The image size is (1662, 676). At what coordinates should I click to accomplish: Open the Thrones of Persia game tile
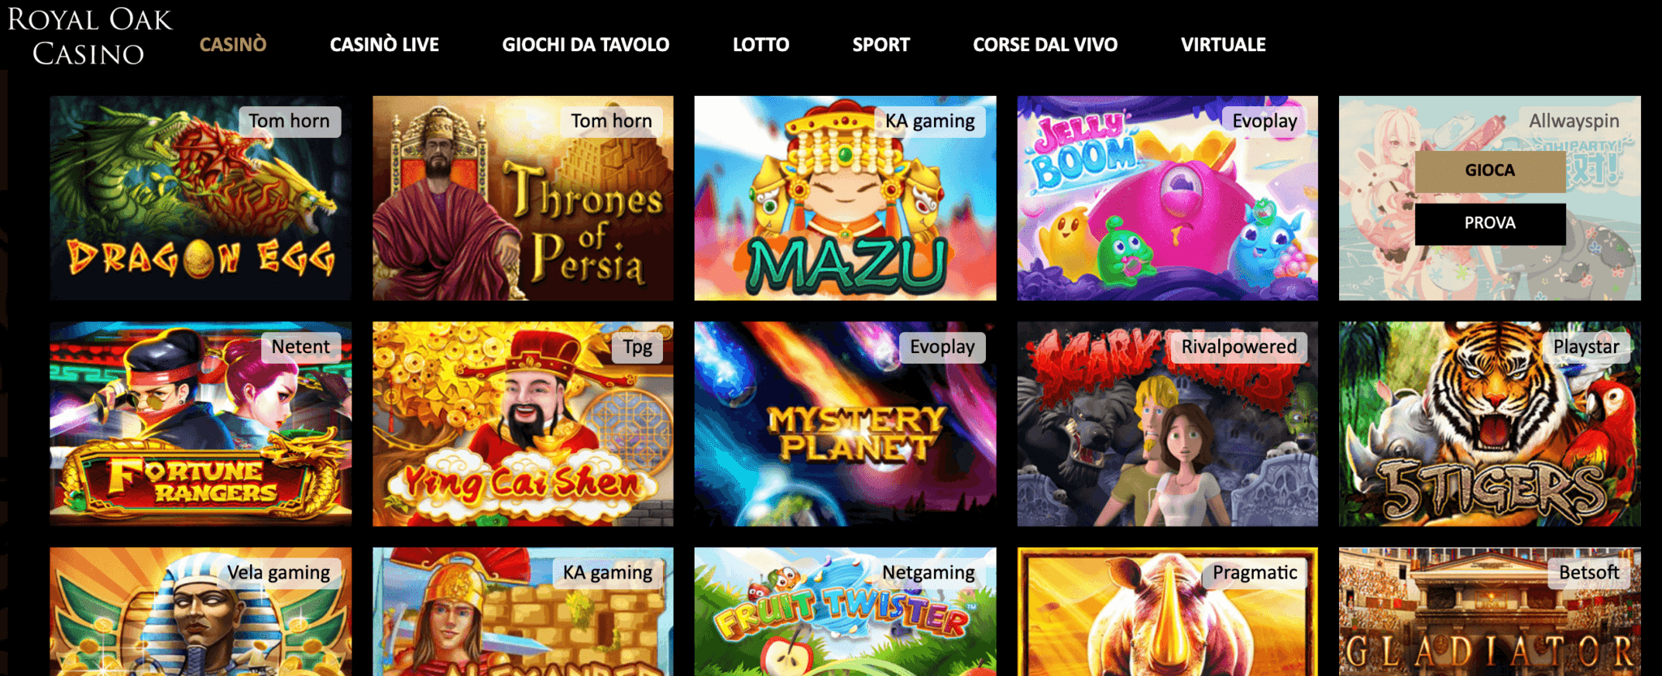523,198
